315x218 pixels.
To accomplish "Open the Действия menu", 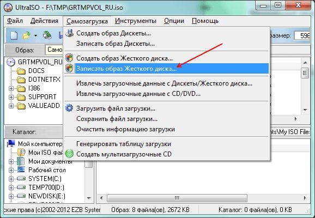I will [44, 21].
